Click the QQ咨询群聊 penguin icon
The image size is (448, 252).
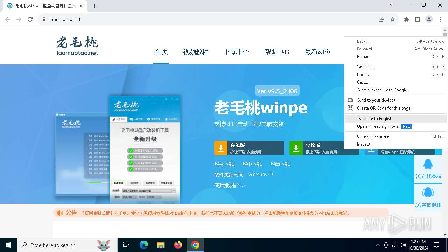pyautogui.click(x=428, y=192)
